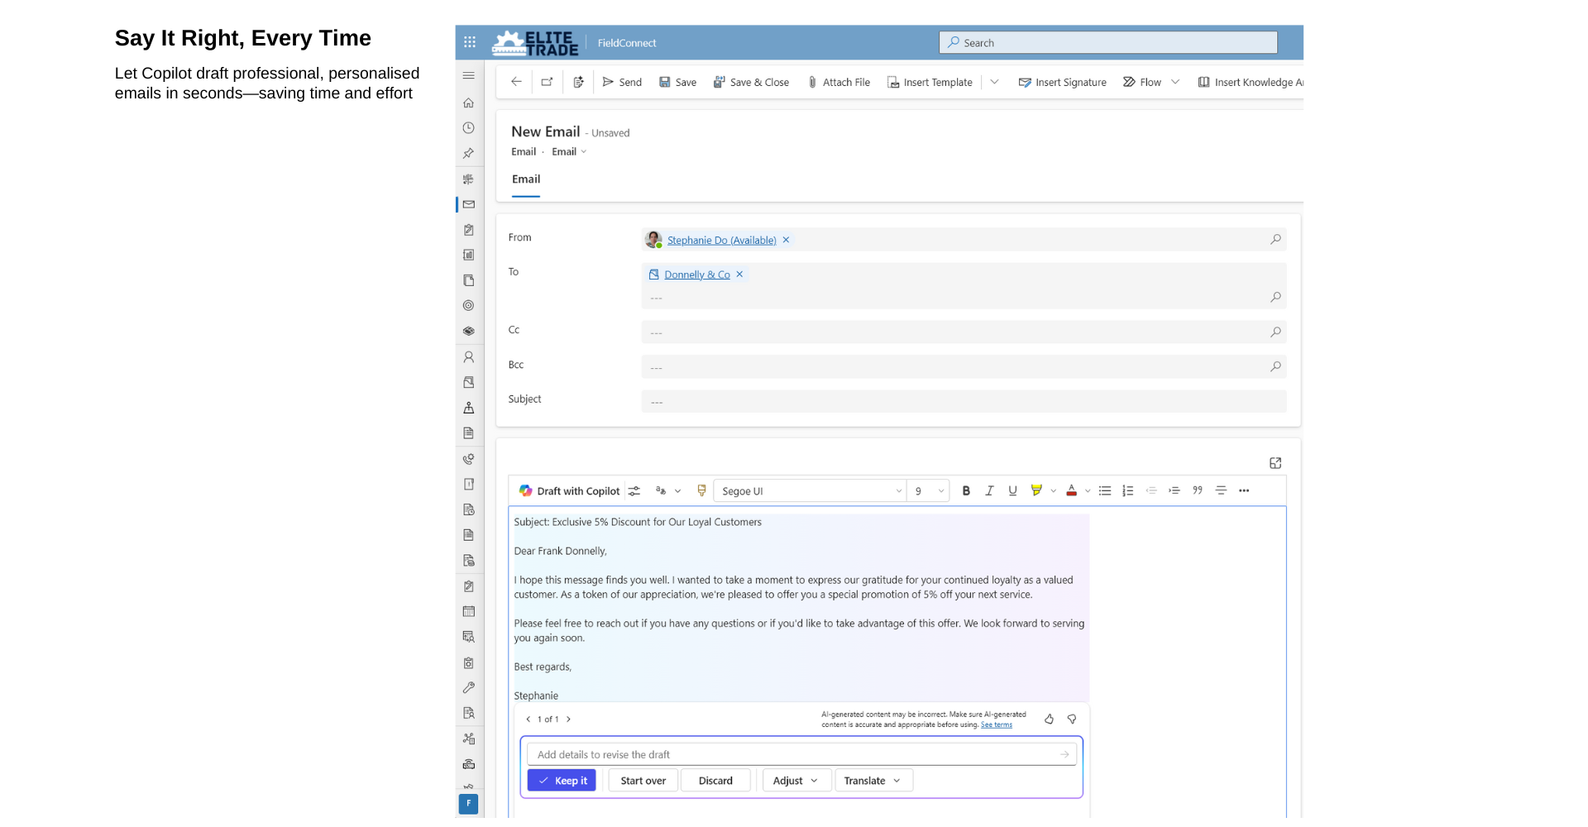Go to Home in the sidebar
This screenshot has height=827, width=1588.
[x=469, y=103]
